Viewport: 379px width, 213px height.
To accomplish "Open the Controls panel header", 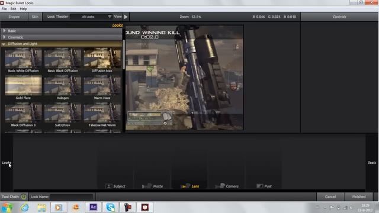I will (339, 17).
